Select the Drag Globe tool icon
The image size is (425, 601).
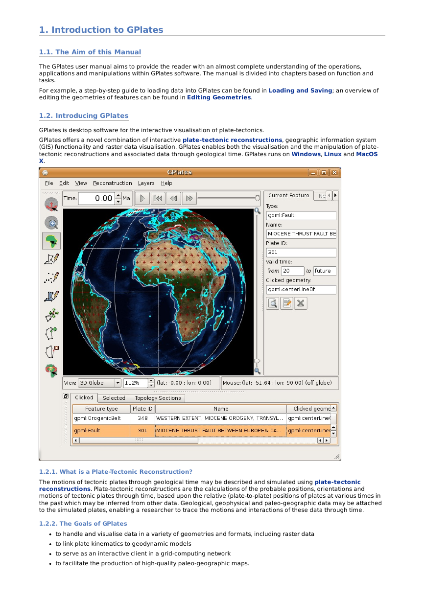point(51,204)
